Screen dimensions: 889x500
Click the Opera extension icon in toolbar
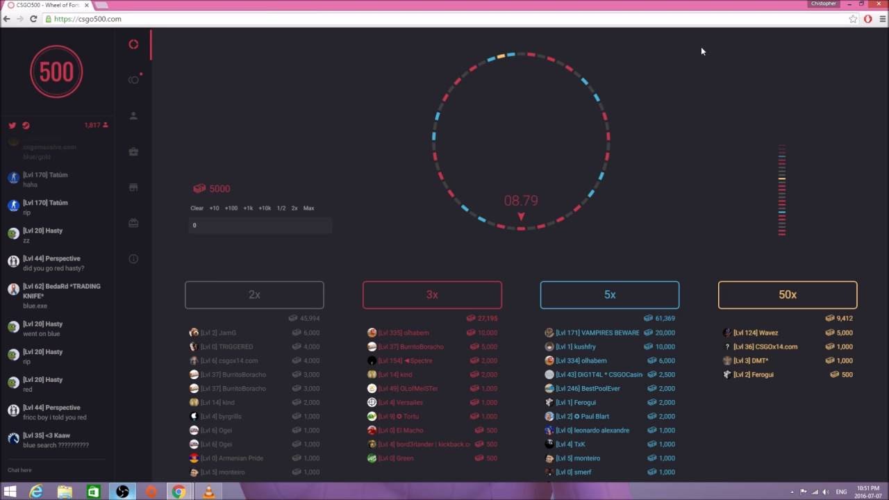pyautogui.click(x=868, y=19)
